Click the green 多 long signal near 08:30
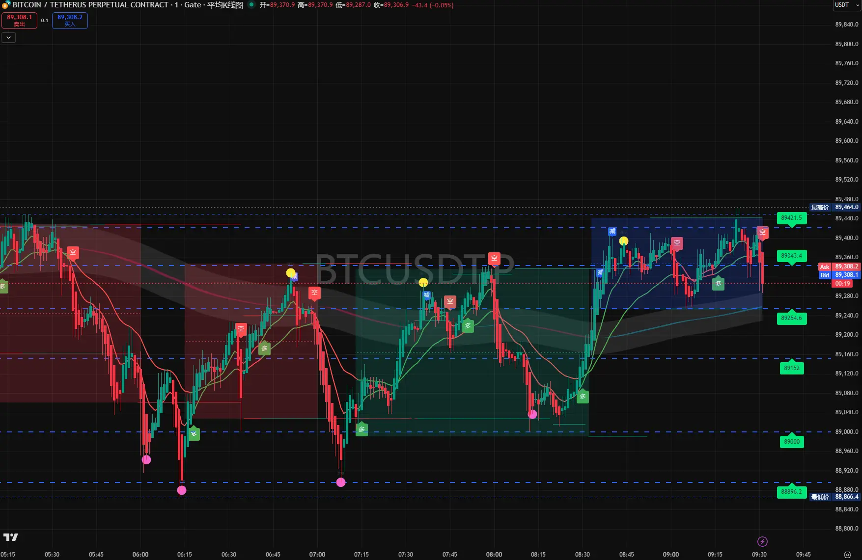The width and height of the screenshot is (862, 560). pos(583,397)
